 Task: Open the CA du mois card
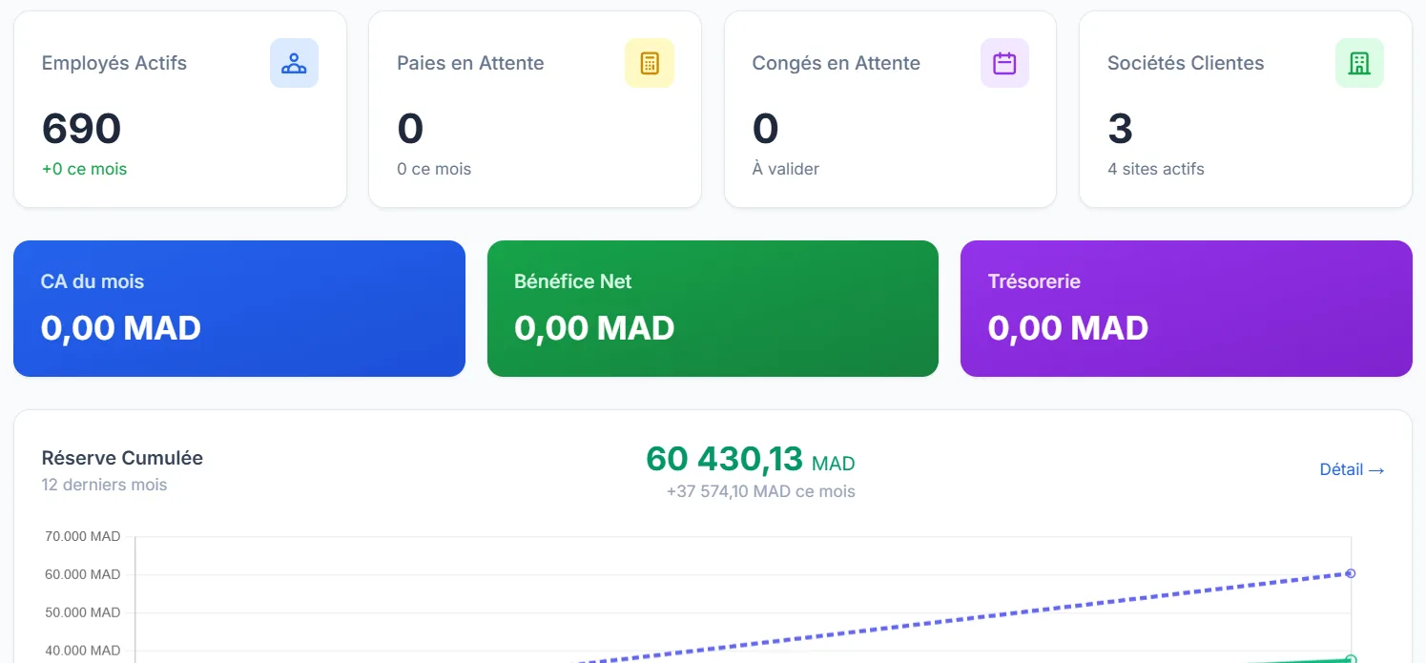coord(239,308)
